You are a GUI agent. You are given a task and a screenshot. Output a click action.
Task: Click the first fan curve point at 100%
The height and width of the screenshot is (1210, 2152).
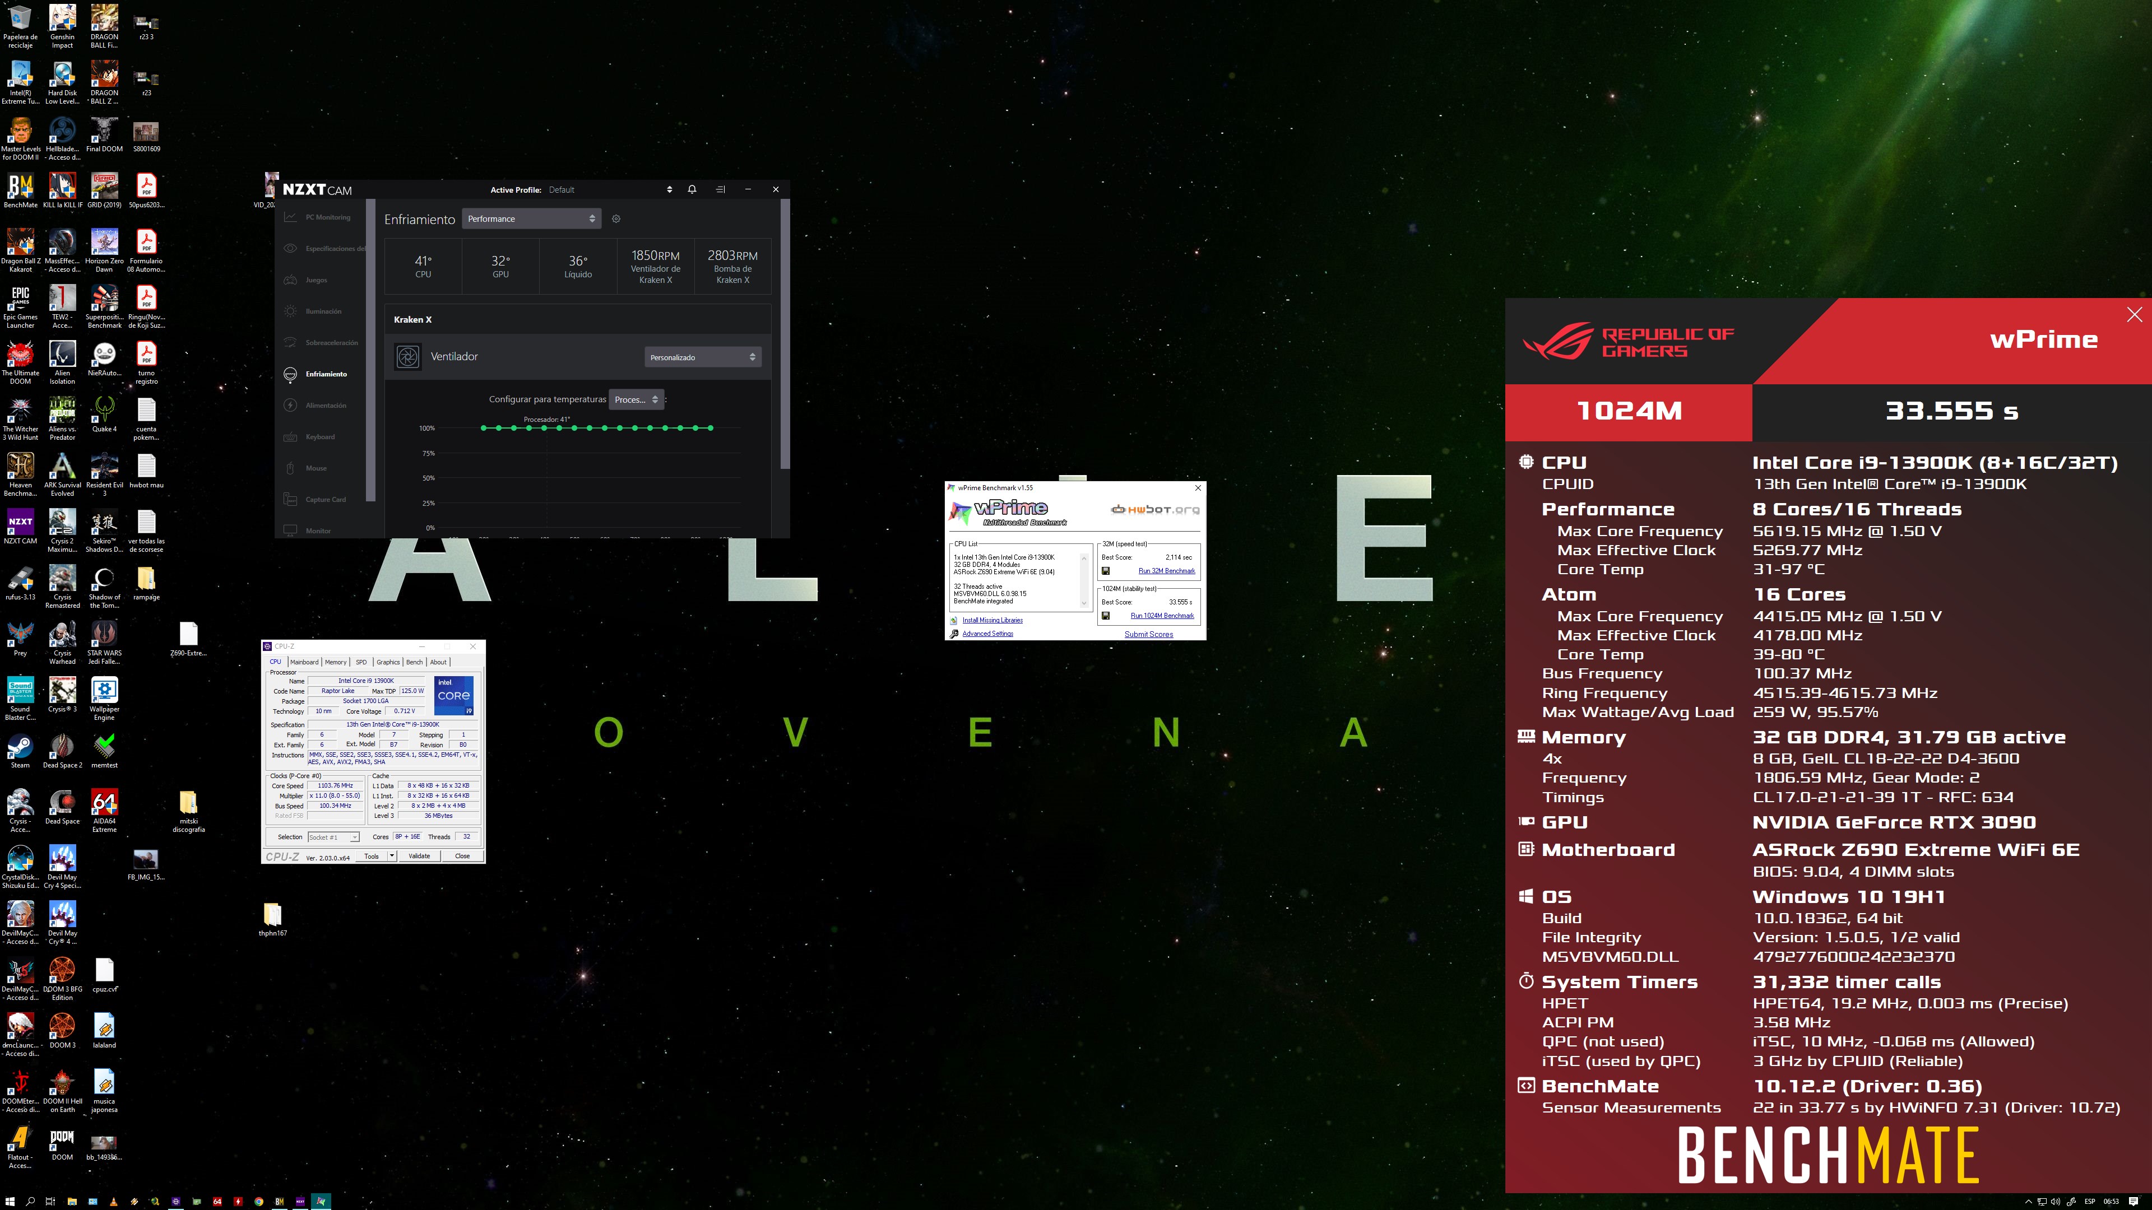[x=484, y=427]
